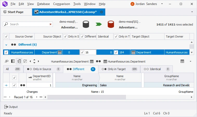Click the red target database icon
The width and height of the screenshot is (197, 117).
point(111,24)
